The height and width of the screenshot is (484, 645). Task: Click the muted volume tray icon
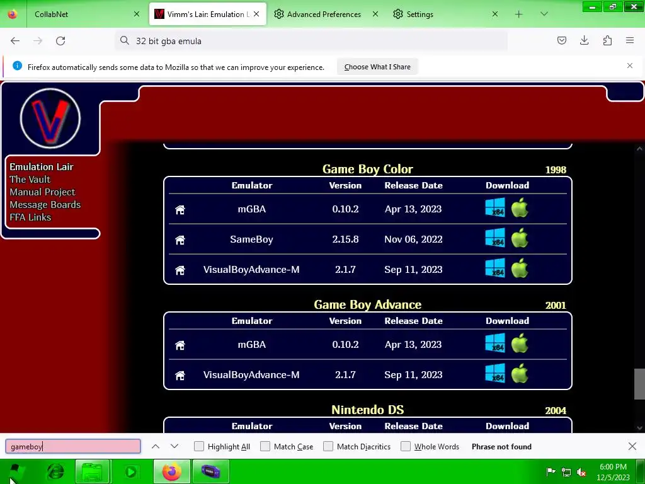(581, 472)
